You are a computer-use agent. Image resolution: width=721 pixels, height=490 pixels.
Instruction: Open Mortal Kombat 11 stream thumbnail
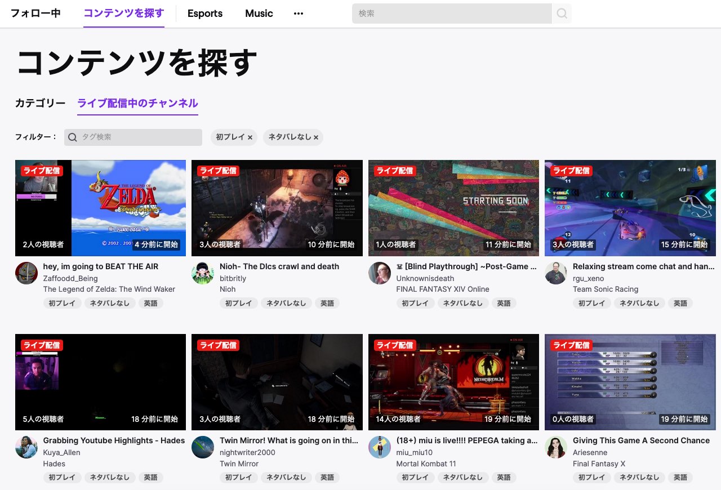[x=453, y=382]
